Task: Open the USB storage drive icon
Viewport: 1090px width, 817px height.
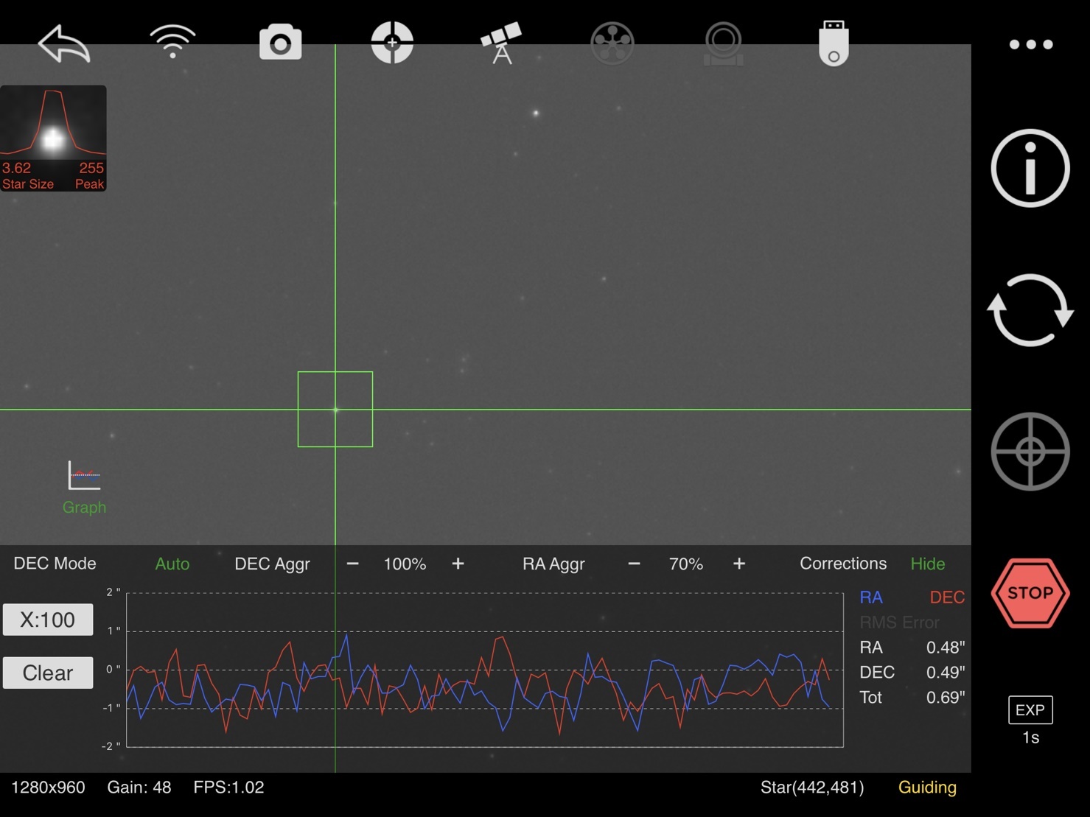Action: 834,43
